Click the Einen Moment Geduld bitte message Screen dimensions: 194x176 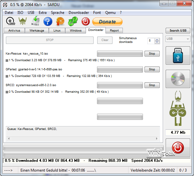pyautogui.click(x=58, y=170)
